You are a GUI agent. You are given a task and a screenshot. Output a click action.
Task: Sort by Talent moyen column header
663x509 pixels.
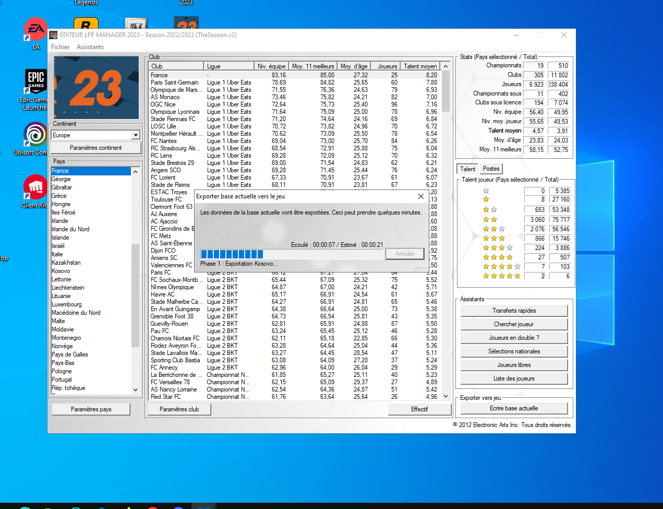click(420, 66)
